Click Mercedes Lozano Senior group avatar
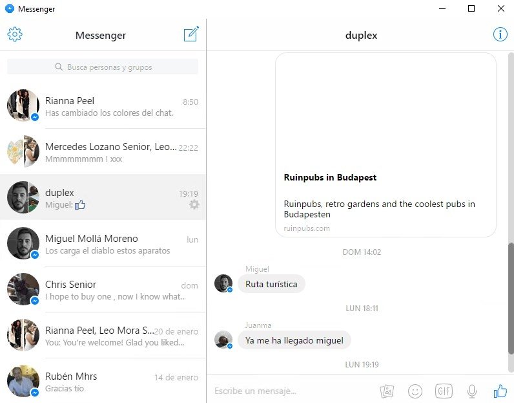 click(x=23, y=151)
